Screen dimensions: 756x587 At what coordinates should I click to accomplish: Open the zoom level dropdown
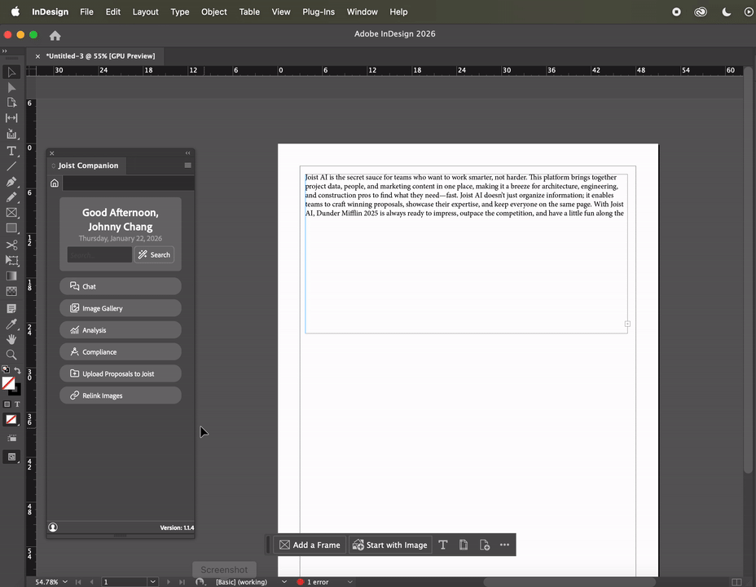[x=65, y=581]
